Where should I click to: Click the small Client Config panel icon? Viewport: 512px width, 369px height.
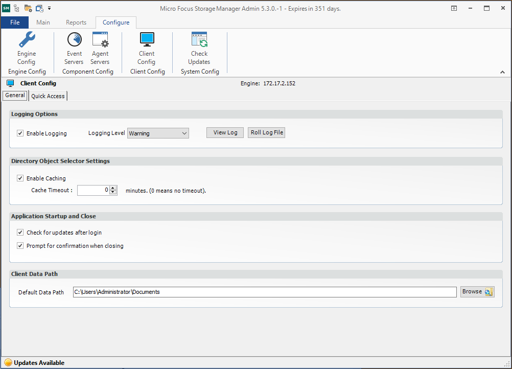[10, 83]
